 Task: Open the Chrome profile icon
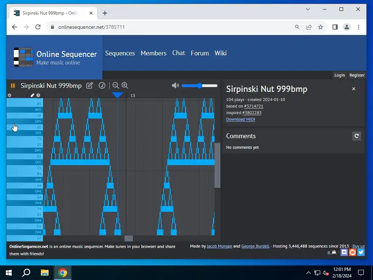pos(347,27)
